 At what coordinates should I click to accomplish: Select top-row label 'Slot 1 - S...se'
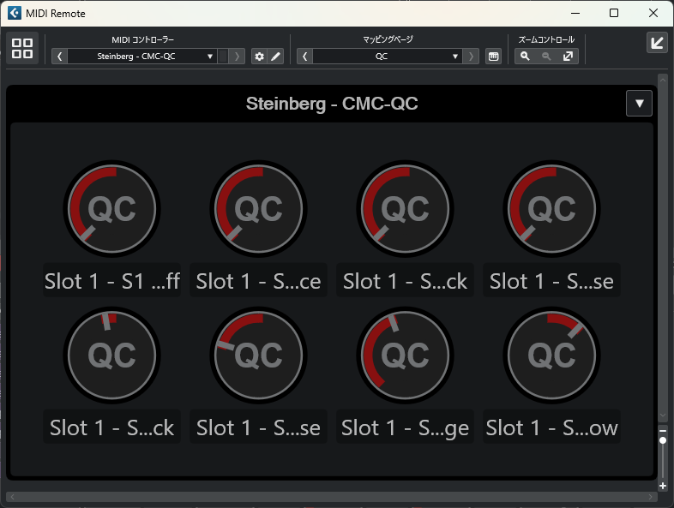pos(551,281)
